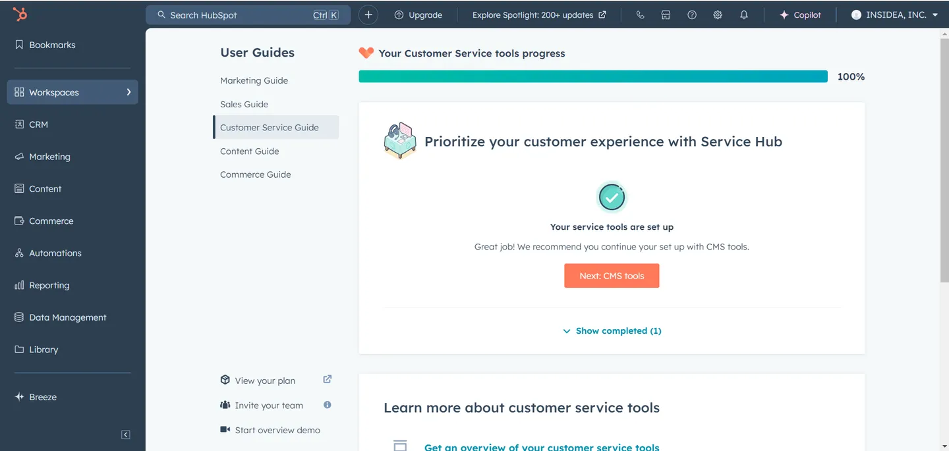Open the INSIDEA, INC. account dropdown
Viewport: 949px width, 451px height.
pos(894,14)
